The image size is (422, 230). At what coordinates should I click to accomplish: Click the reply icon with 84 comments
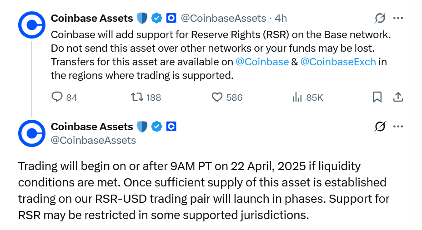pos(57,97)
